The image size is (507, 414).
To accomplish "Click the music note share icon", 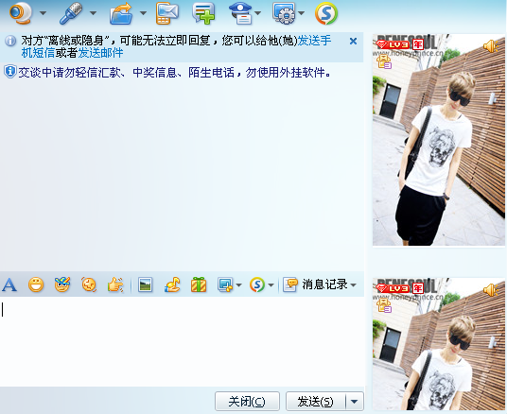I will (172, 285).
